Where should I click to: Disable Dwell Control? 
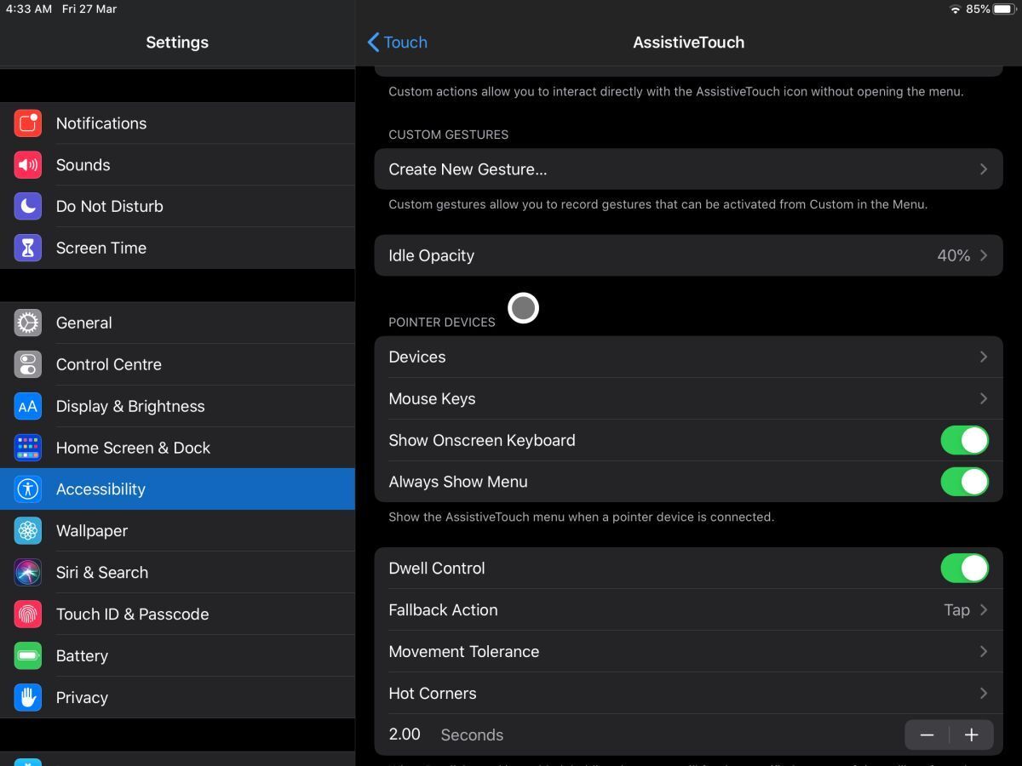(x=964, y=568)
